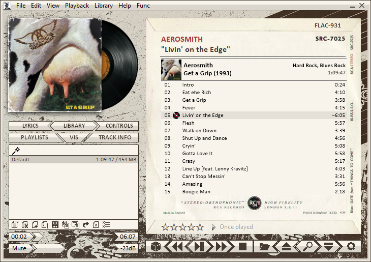Click the random dice playback button
Screen dimensions: 371x262
156,247
